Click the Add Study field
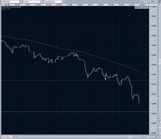 coord(7,137)
